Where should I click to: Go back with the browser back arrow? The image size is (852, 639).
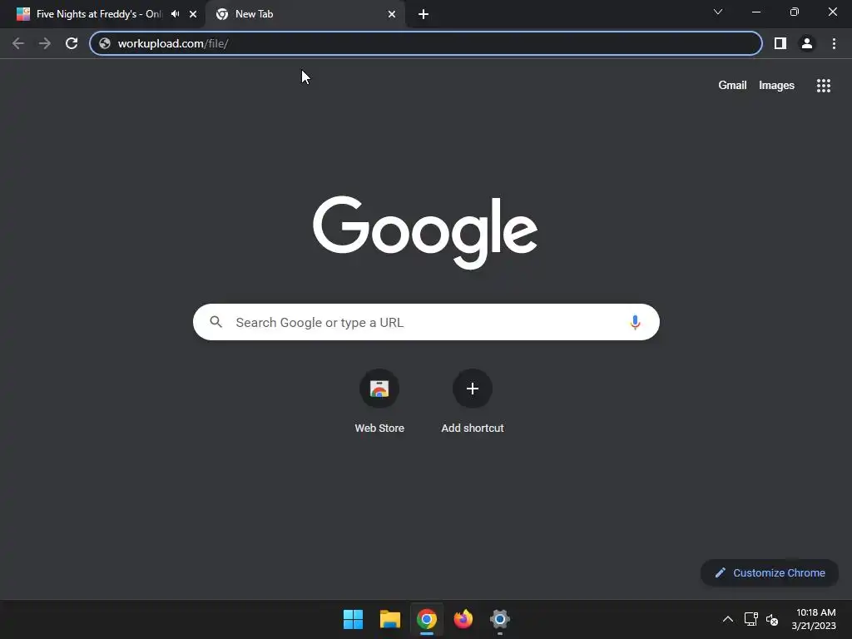click(x=18, y=43)
